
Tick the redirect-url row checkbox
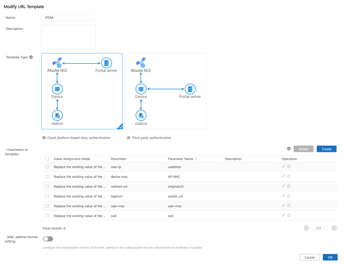point(47,186)
